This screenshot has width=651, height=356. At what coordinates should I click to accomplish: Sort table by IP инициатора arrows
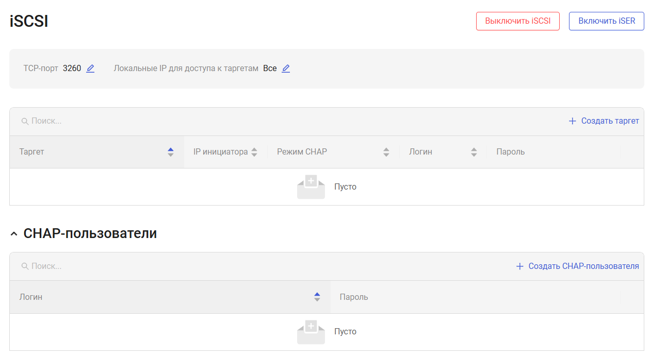click(x=254, y=152)
